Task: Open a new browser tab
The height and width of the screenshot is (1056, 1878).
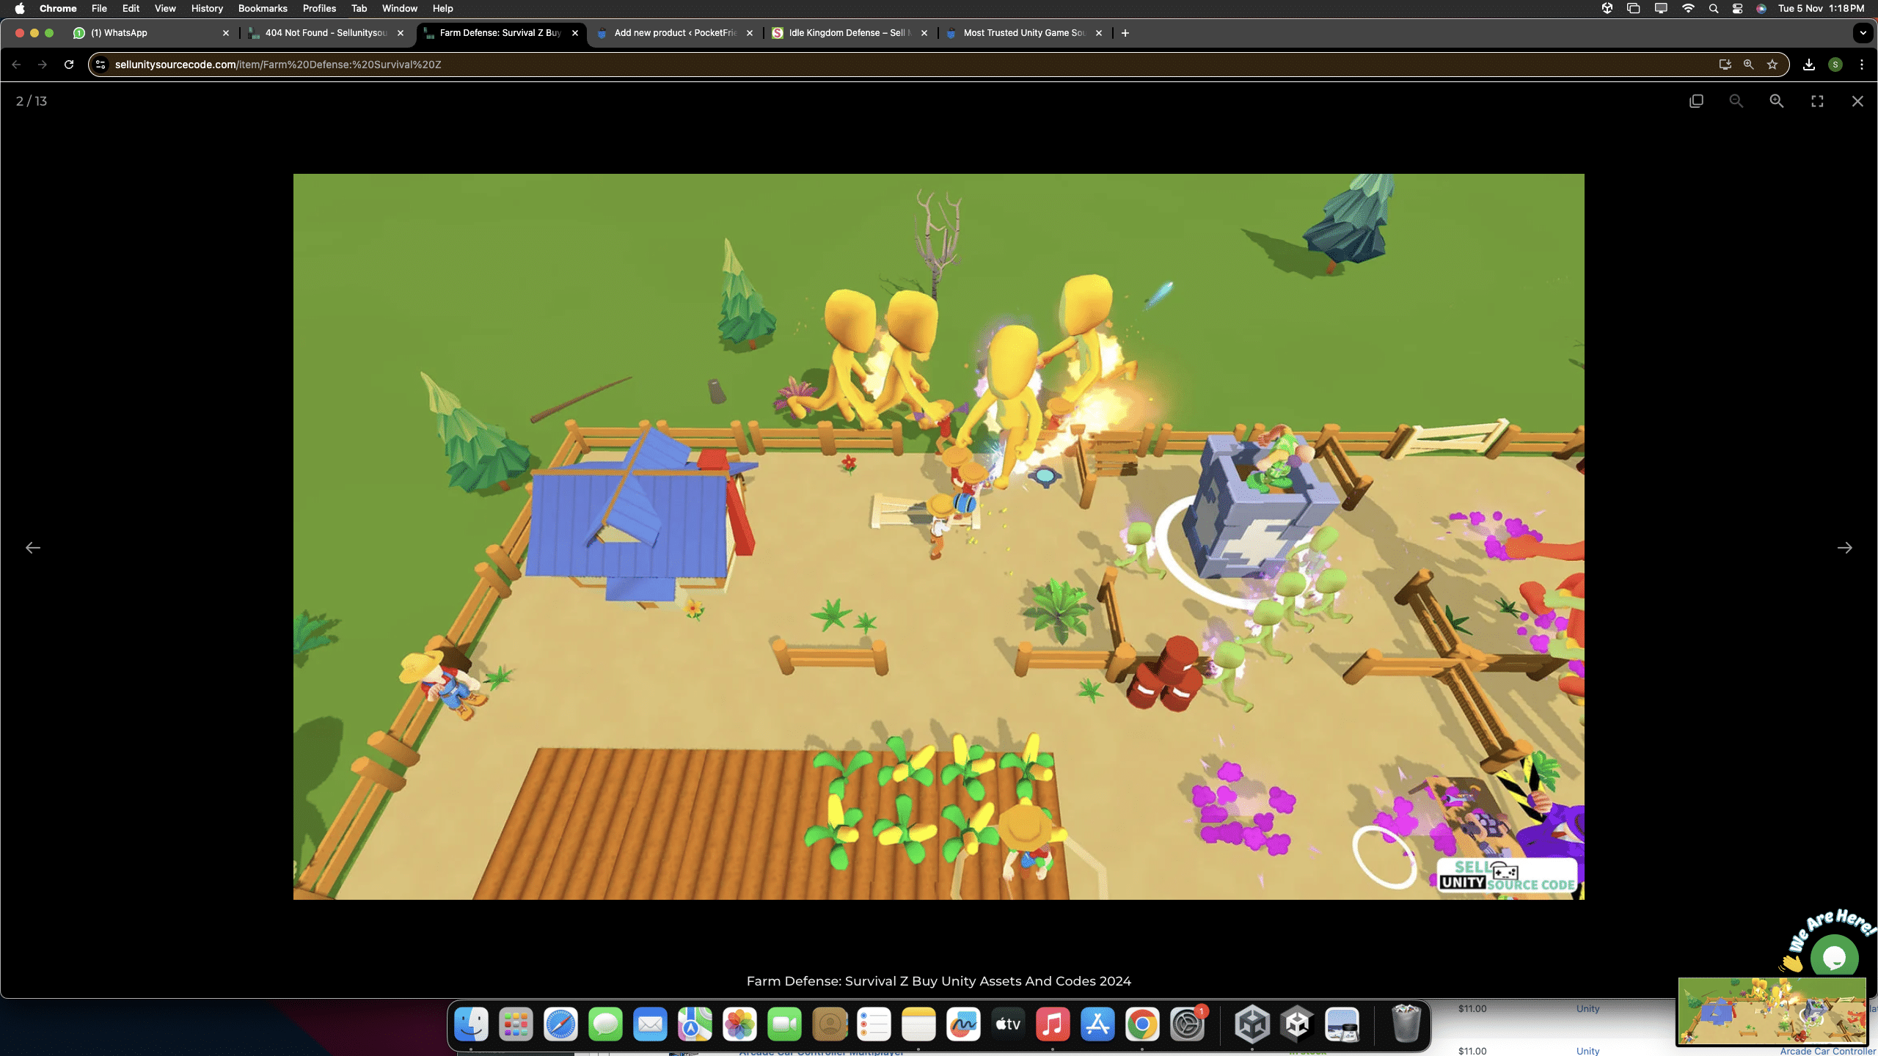Action: tap(1125, 33)
